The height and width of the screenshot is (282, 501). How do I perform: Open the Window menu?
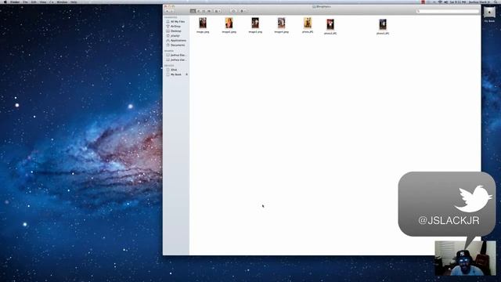click(62, 2)
